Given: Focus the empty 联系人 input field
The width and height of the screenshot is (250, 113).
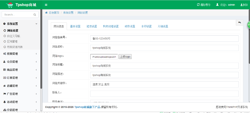Looking at the screenshot, I should point(164,94).
